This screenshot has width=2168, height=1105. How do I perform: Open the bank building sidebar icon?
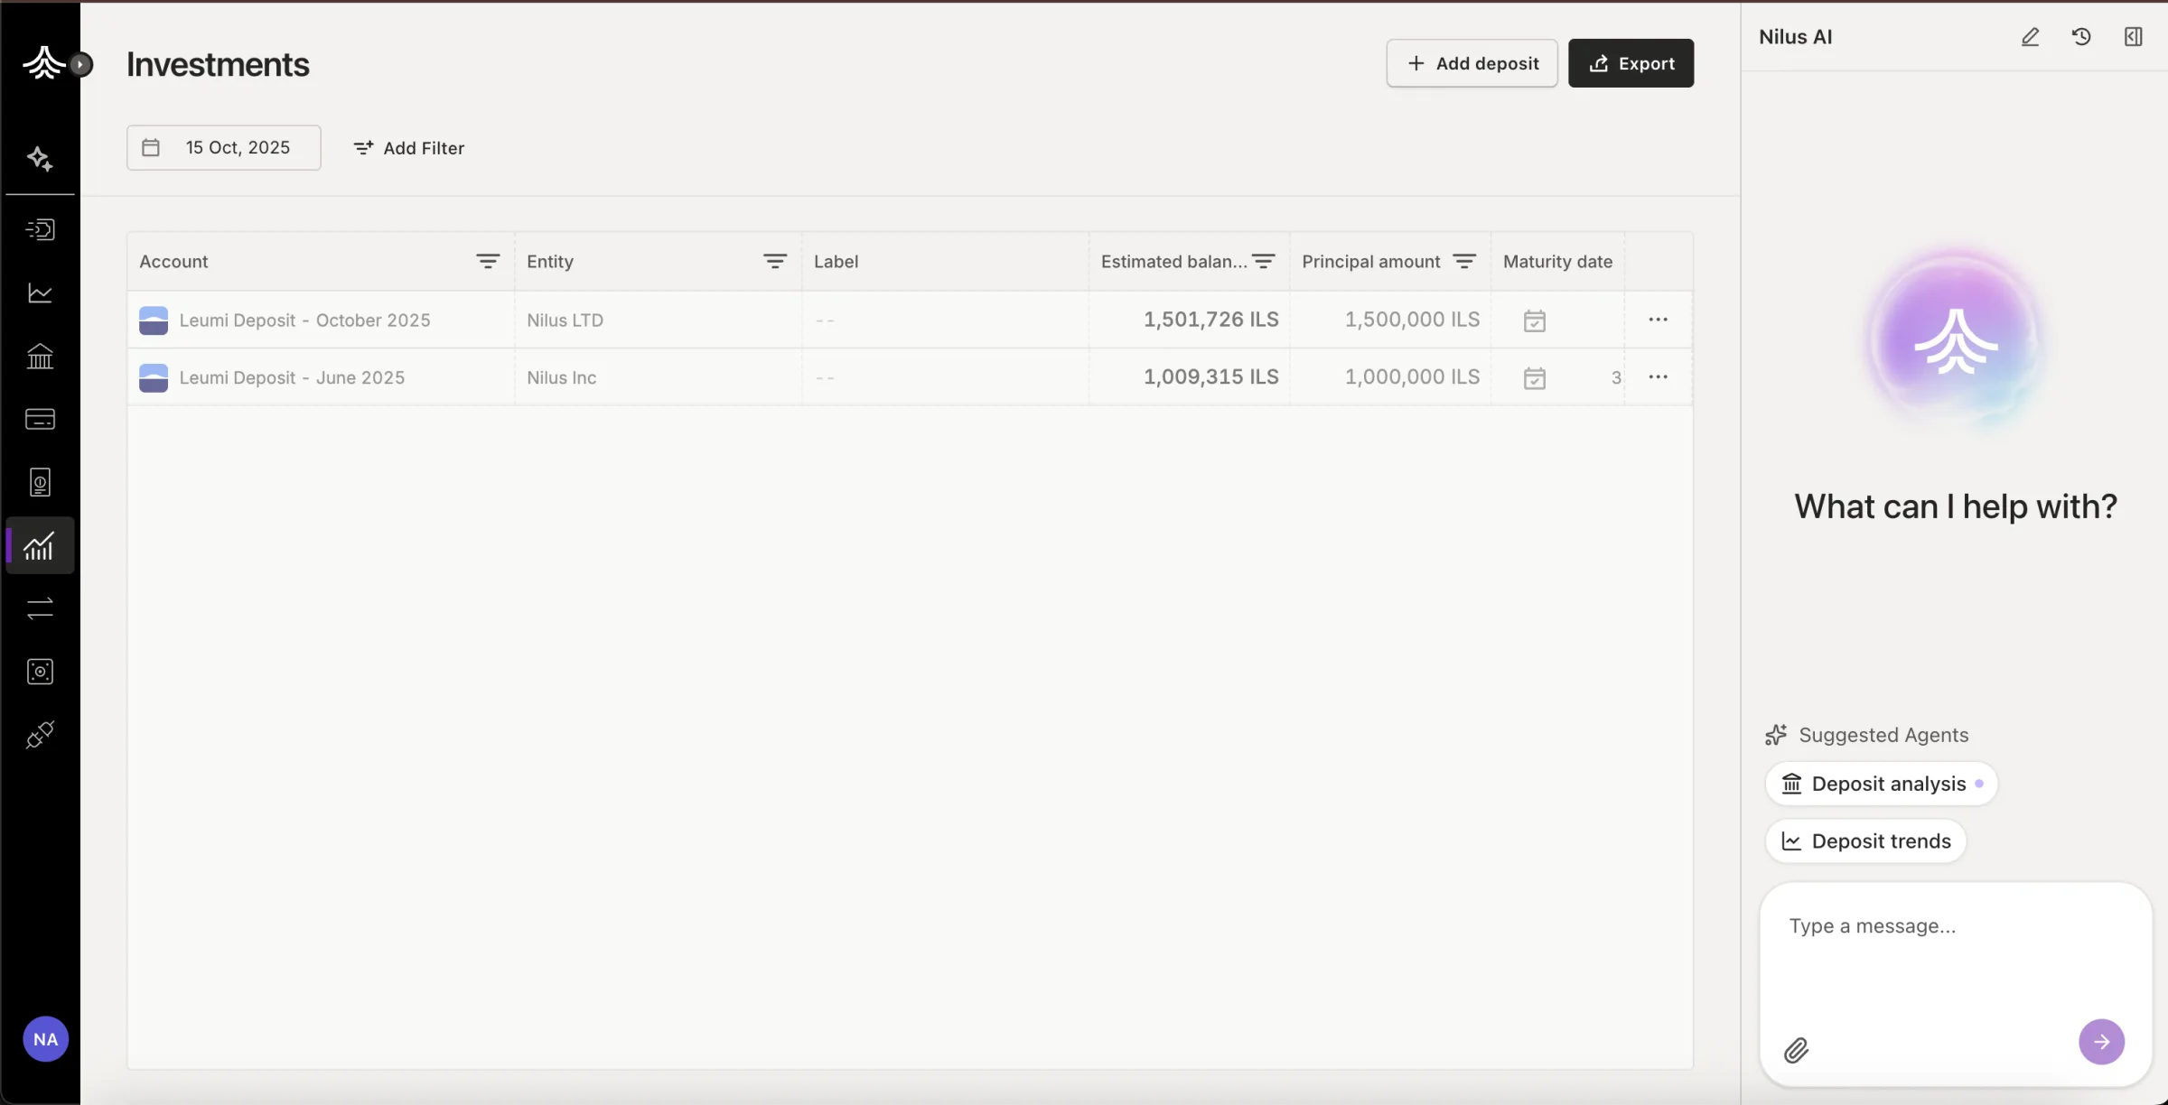(x=40, y=356)
